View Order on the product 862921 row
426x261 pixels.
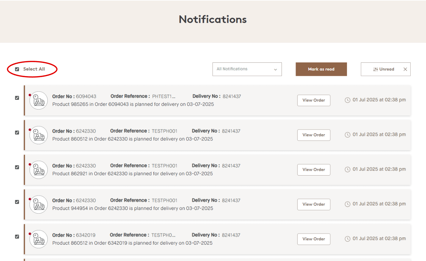point(314,170)
